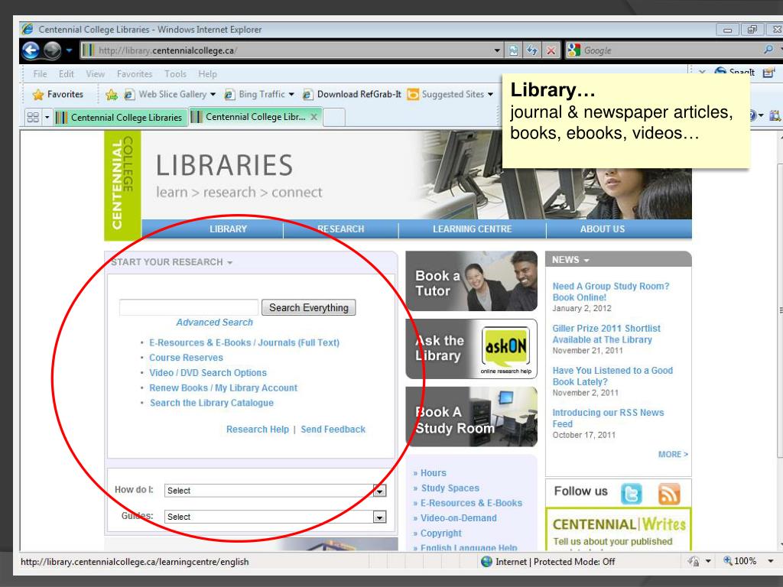Screen dimensions: 783x587
Task: Open the Help menu
Action: [207, 74]
